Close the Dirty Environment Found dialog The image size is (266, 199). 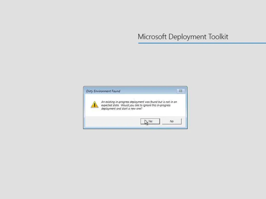(181, 91)
